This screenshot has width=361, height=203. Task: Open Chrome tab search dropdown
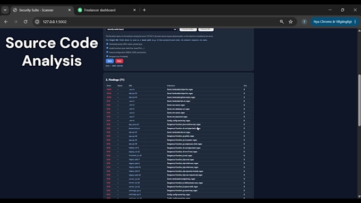pyautogui.click(x=5, y=10)
